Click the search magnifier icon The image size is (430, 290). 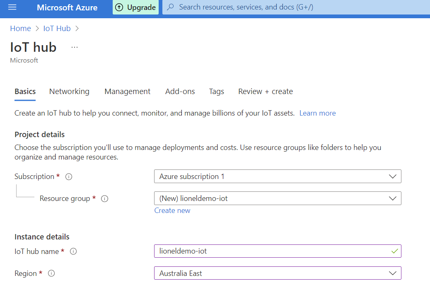[170, 7]
